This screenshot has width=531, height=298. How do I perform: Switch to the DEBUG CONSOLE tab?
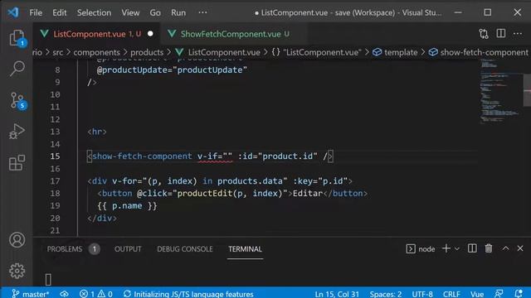pos(184,249)
